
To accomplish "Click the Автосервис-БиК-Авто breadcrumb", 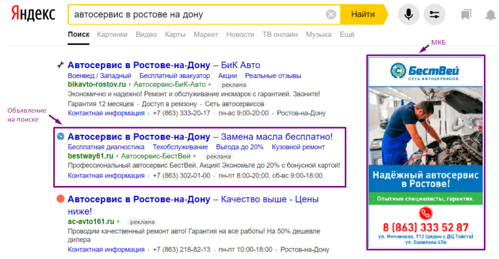I will coord(170,84).
